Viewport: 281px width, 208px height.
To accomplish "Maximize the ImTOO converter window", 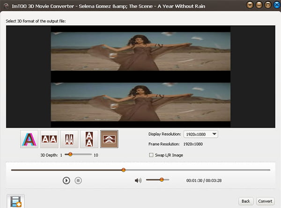I will click(x=268, y=5).
